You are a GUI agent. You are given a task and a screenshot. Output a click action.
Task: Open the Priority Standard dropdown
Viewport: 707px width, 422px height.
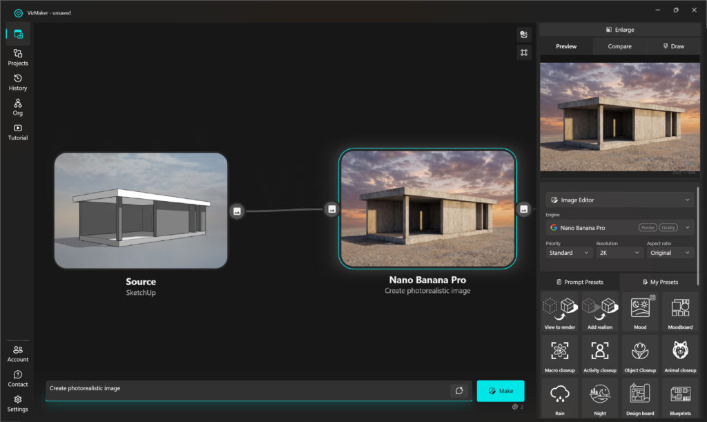568,253
